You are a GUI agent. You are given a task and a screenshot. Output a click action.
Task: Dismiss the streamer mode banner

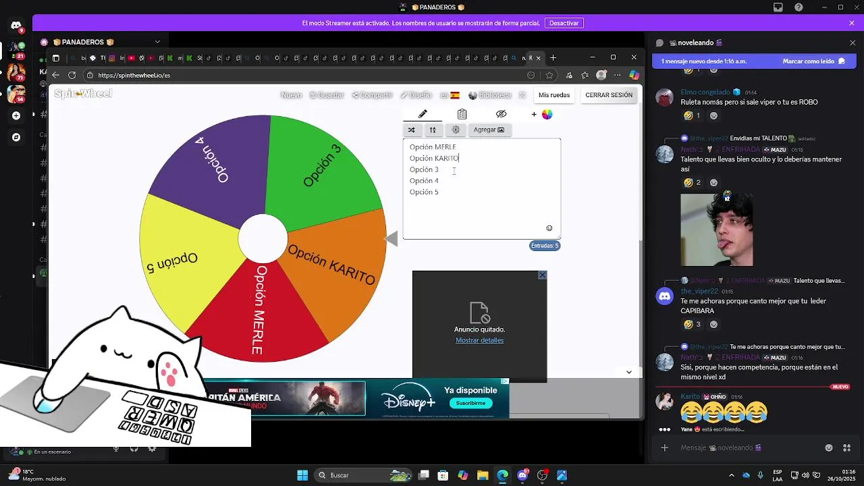point(852,23)
